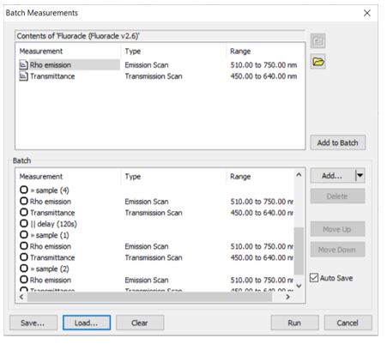This screenshot has height=344, width=387.
Task: Click the Batch list vertical scrollbar thumb
Action: pyautogui.click(x=299, y=250)
